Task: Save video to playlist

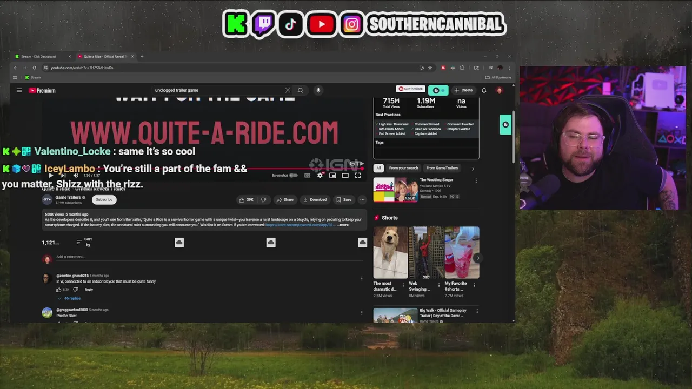Action: click(x=343, y=199)
